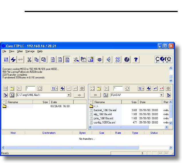Open the scheduler folder icon in toolbar

(83, 60)
